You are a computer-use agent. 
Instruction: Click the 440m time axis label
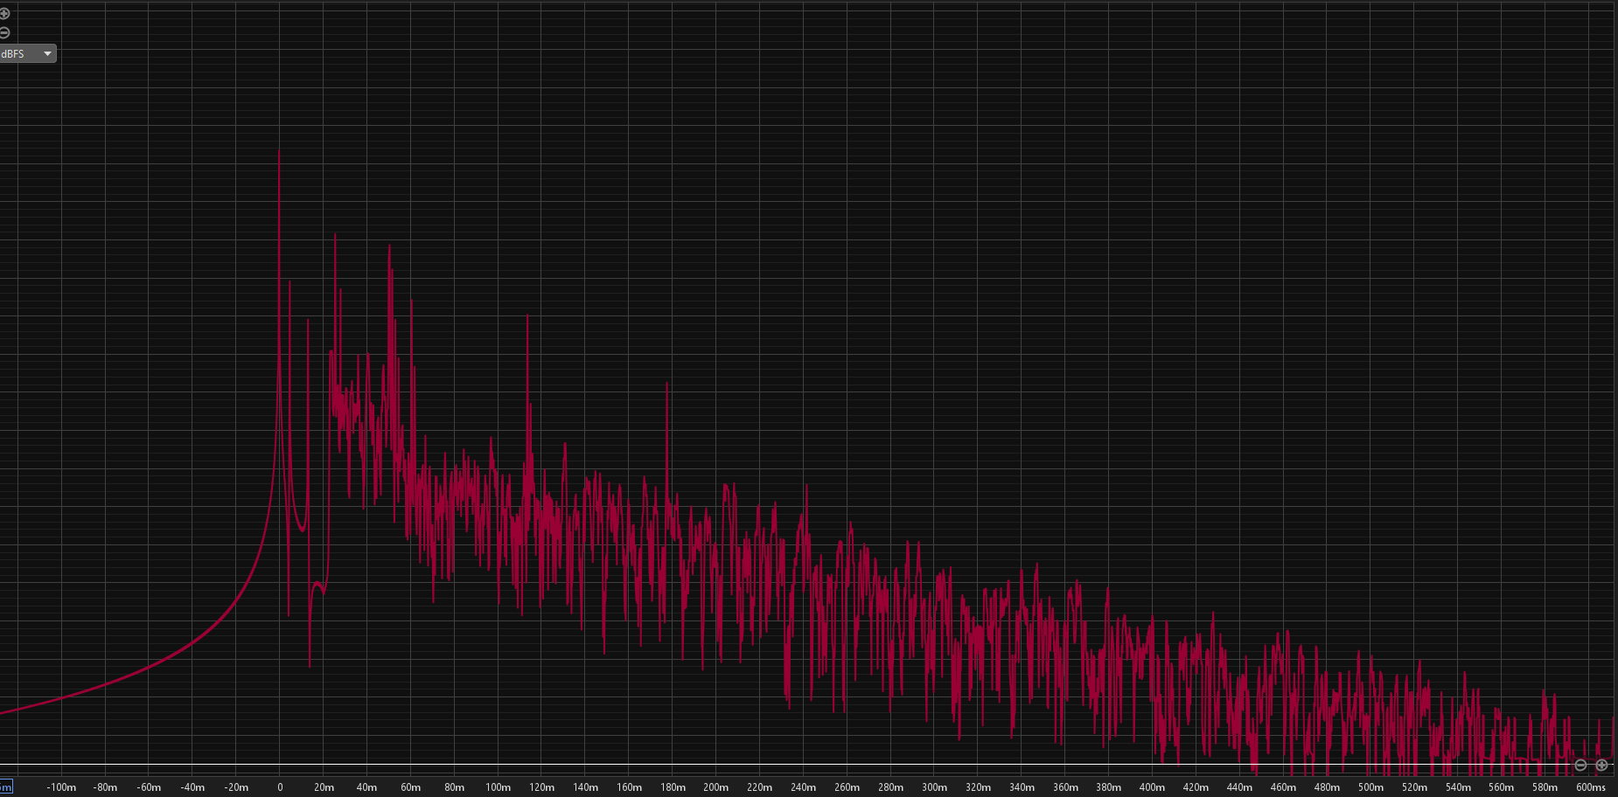[1240, 787]
